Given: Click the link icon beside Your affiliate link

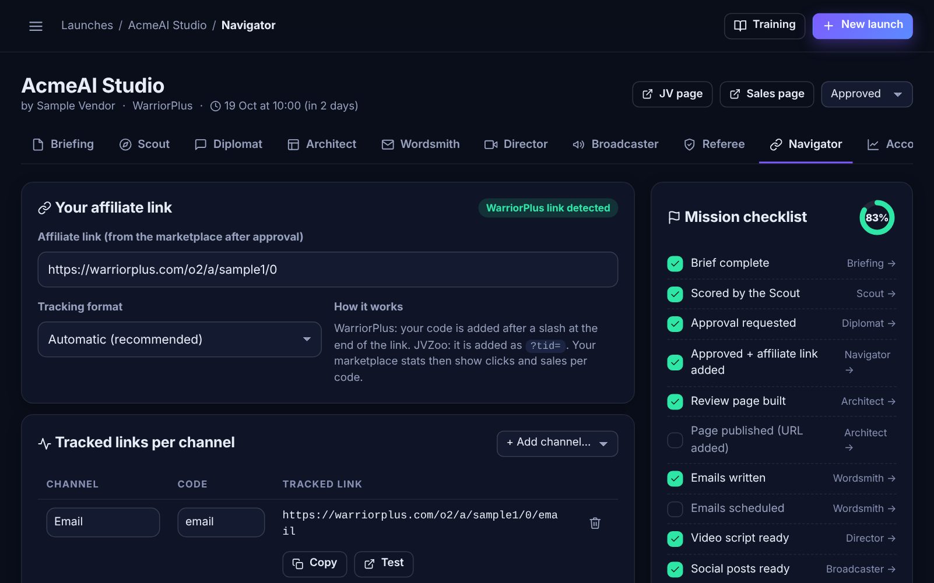Looking at the screenshot, I should click(x=44, y=208).
